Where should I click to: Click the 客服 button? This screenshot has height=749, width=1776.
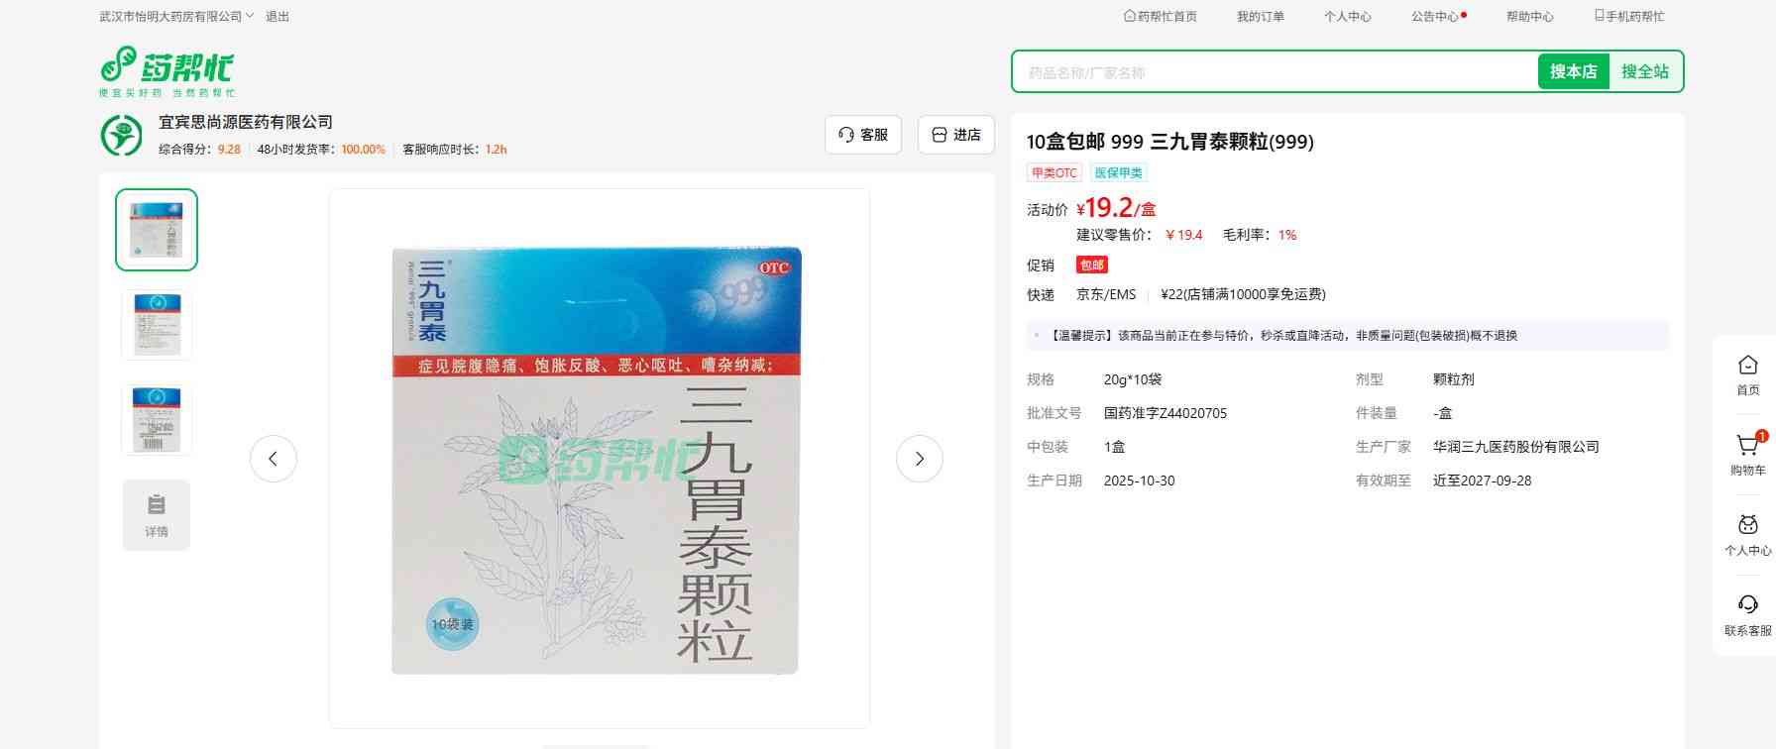[x=863, y=135]
